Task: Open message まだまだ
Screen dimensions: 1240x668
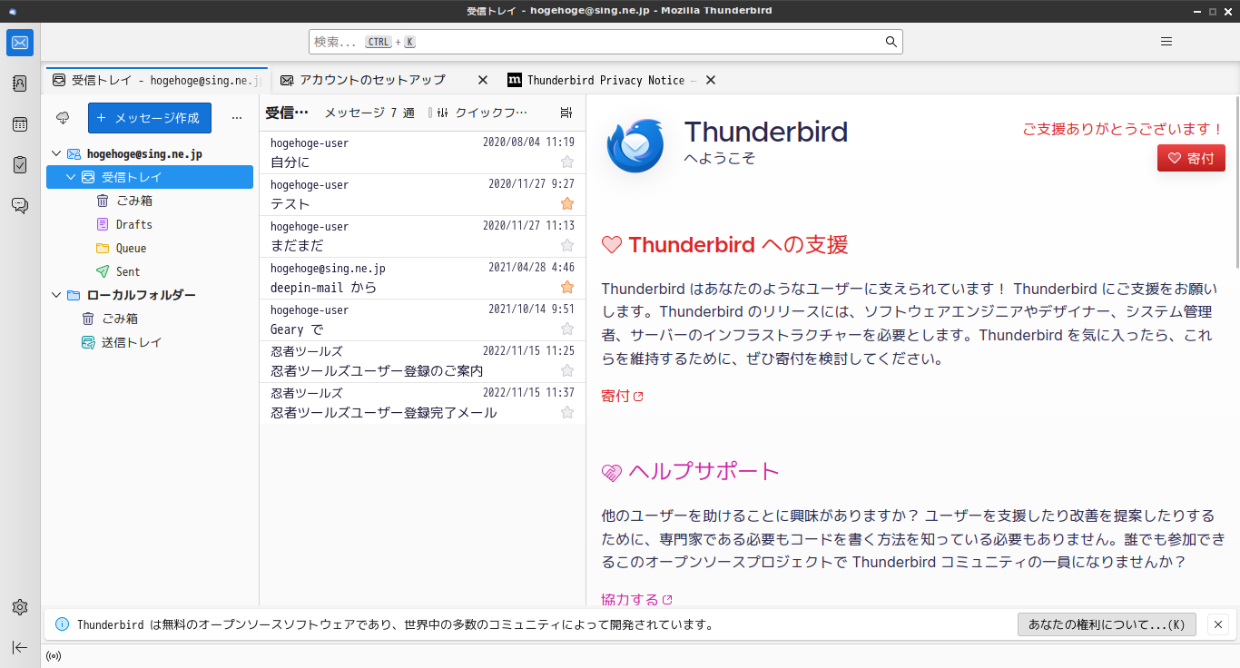Action: coord(422,237)
